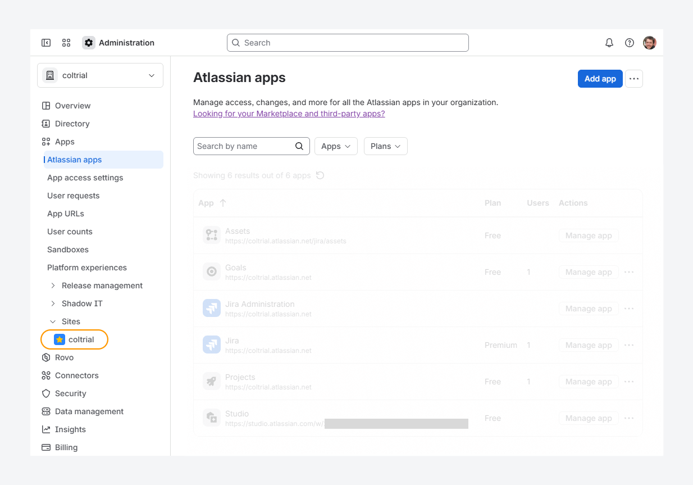
Task: Click the Add app button
Action: tap(600, 79)
